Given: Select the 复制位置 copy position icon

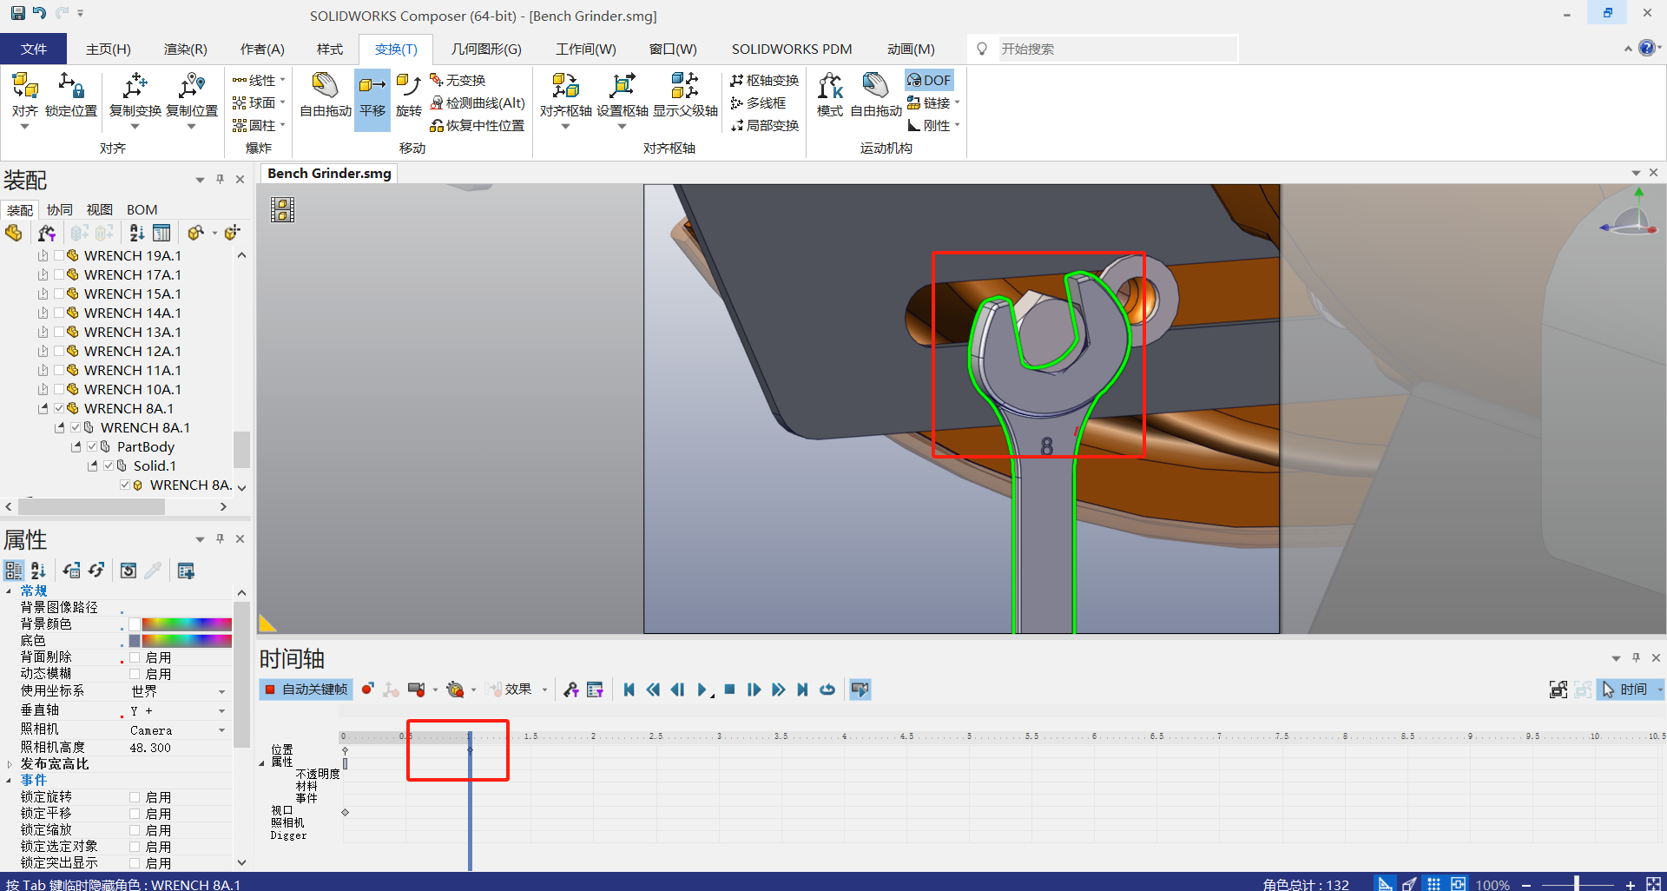Looking at the screenshot, I should (x=191, y=87).
